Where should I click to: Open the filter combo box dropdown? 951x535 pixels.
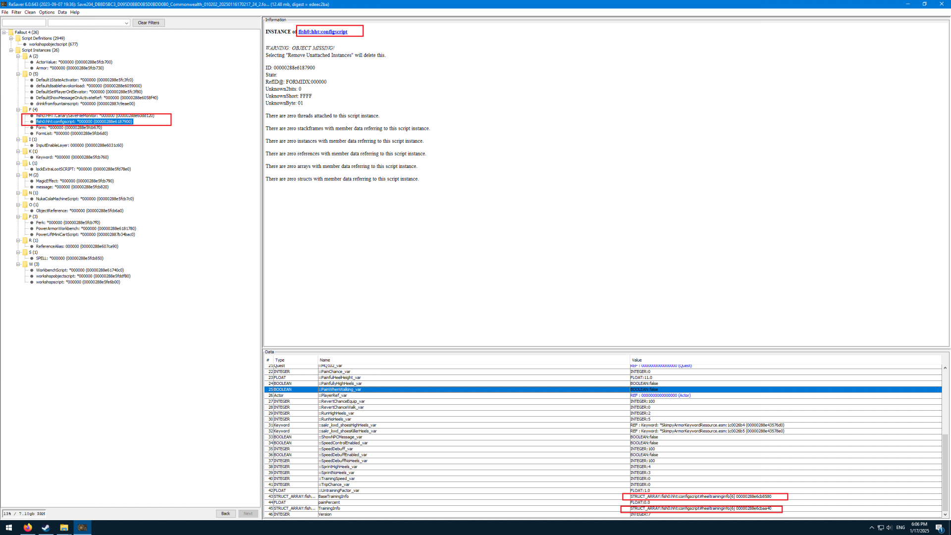pos(126,23)
